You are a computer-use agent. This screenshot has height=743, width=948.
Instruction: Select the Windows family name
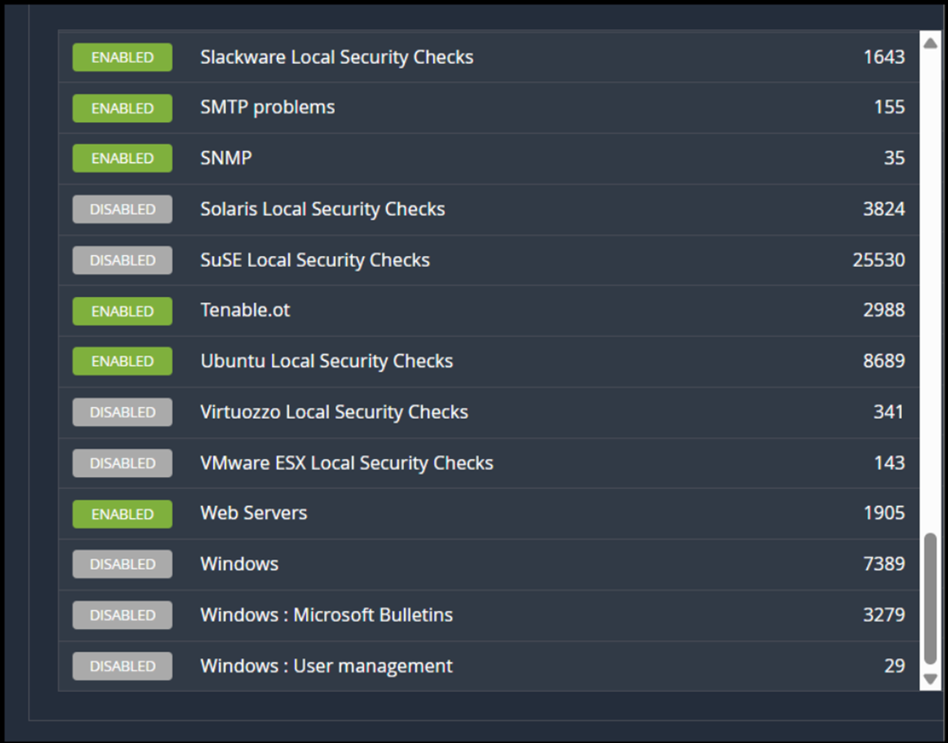240,563
